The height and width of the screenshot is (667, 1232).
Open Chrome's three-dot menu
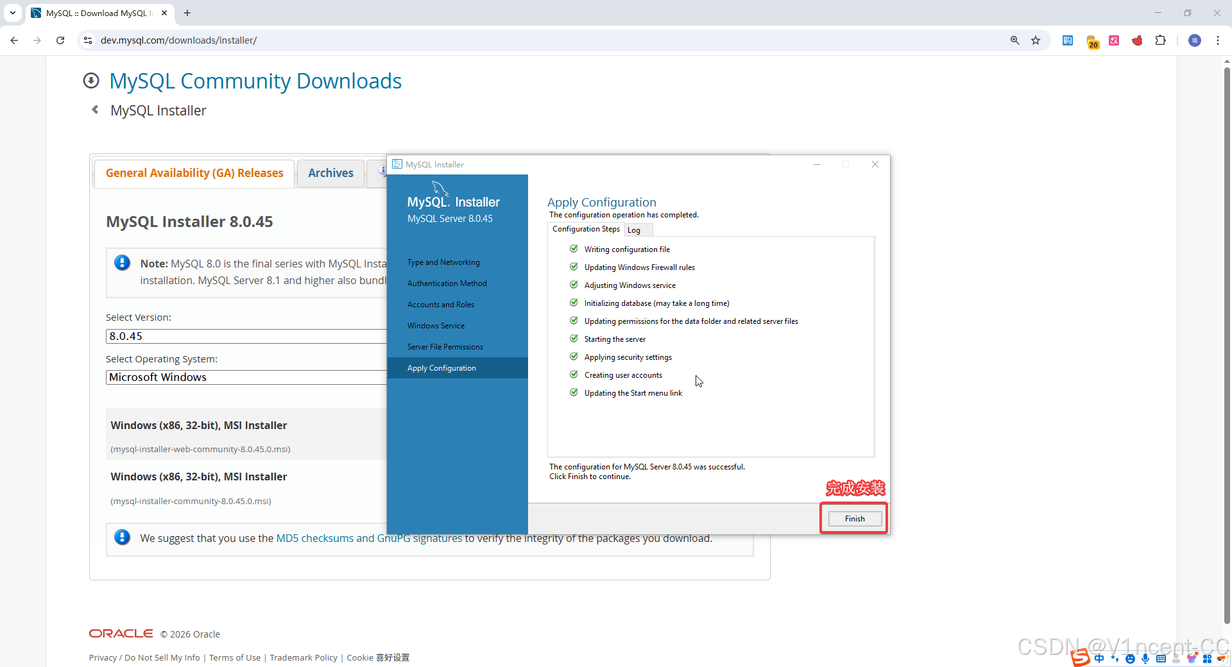pyautogui.click(x=1218, y=40)
